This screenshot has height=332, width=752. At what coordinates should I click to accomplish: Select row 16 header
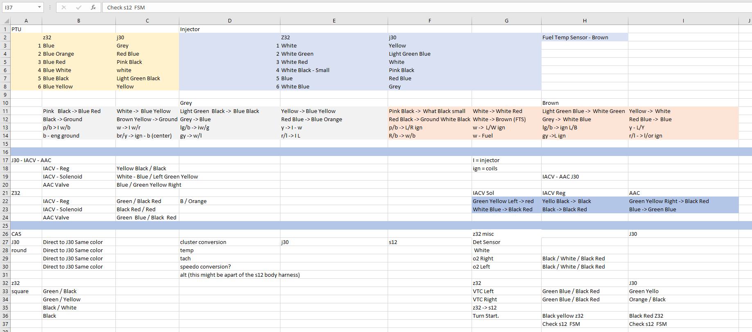tap(5, 152)
